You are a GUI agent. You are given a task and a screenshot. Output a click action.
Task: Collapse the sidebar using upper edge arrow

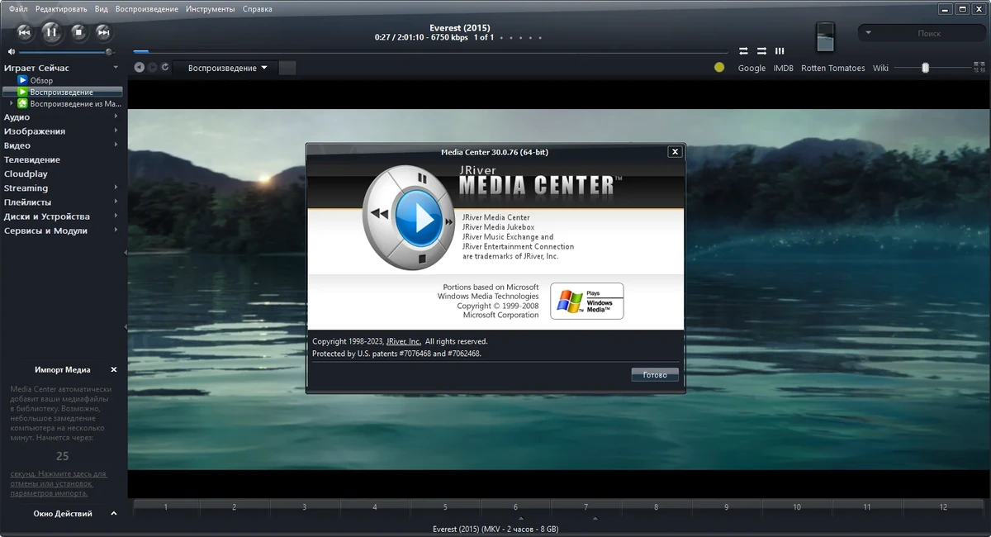click(126, 253)
